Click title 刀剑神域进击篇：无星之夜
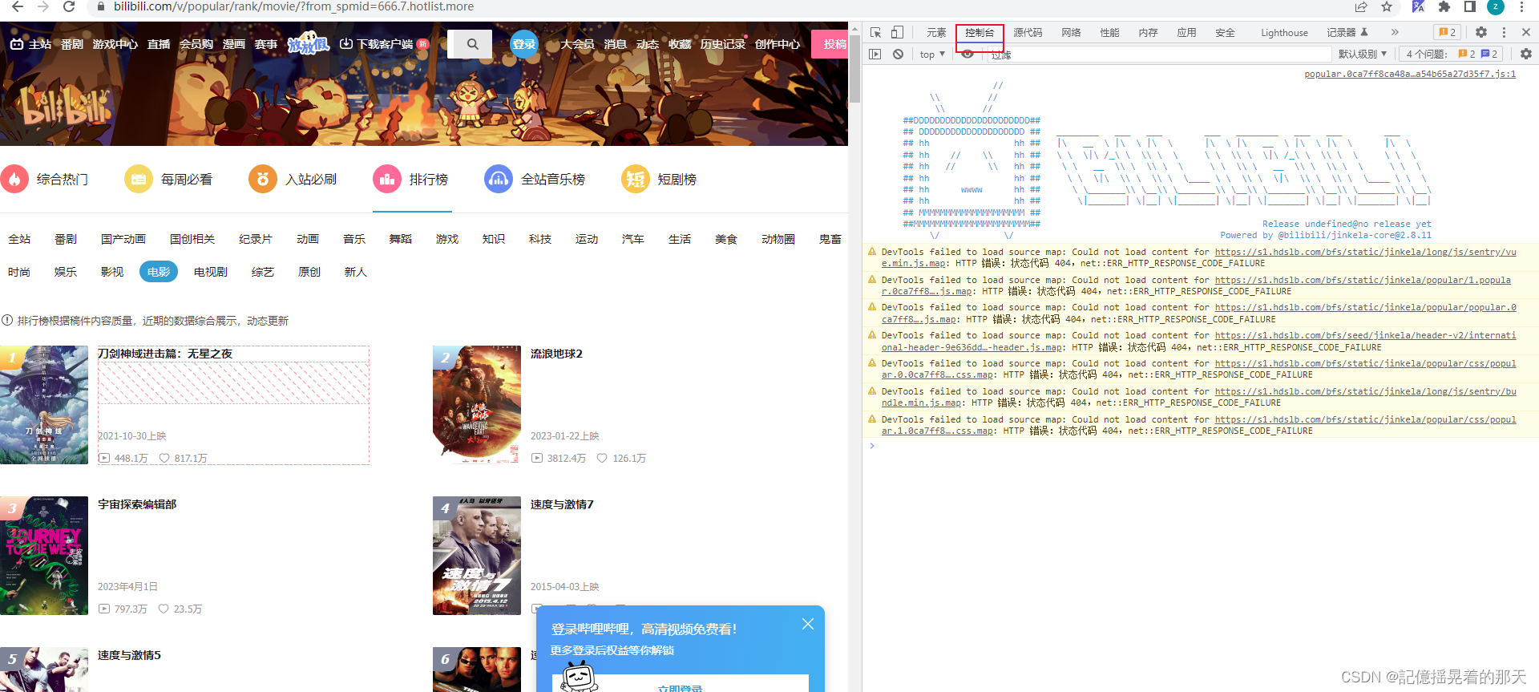 pyautogui.click(x=165, y=354)
